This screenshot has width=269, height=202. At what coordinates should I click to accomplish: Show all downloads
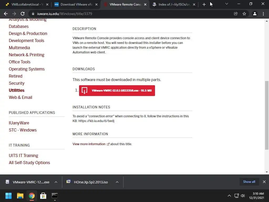(249, 182)
